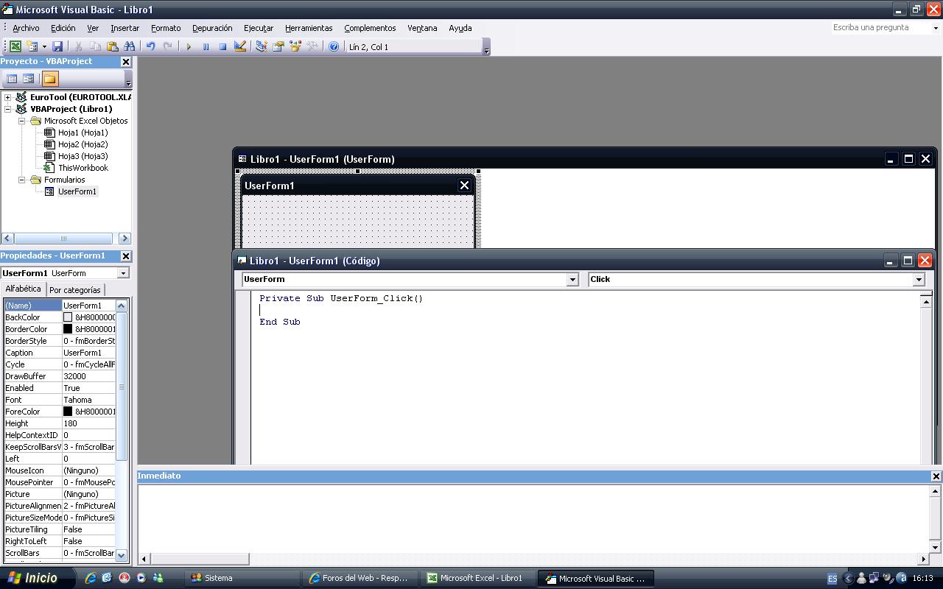Expand the EuroTool project node
The width and height of the screenshot is (943, 589).
[x=8, y=97]
